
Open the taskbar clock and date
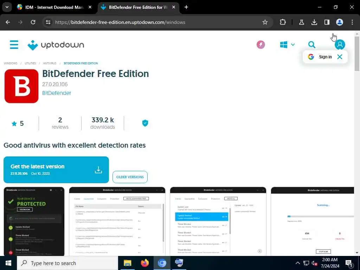pyautogui.click(x=330, y=263)
